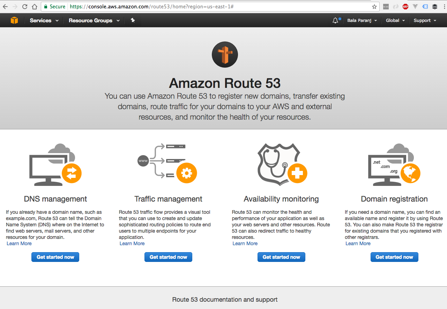Select the "Traffic management" heading text

point(168,199)
